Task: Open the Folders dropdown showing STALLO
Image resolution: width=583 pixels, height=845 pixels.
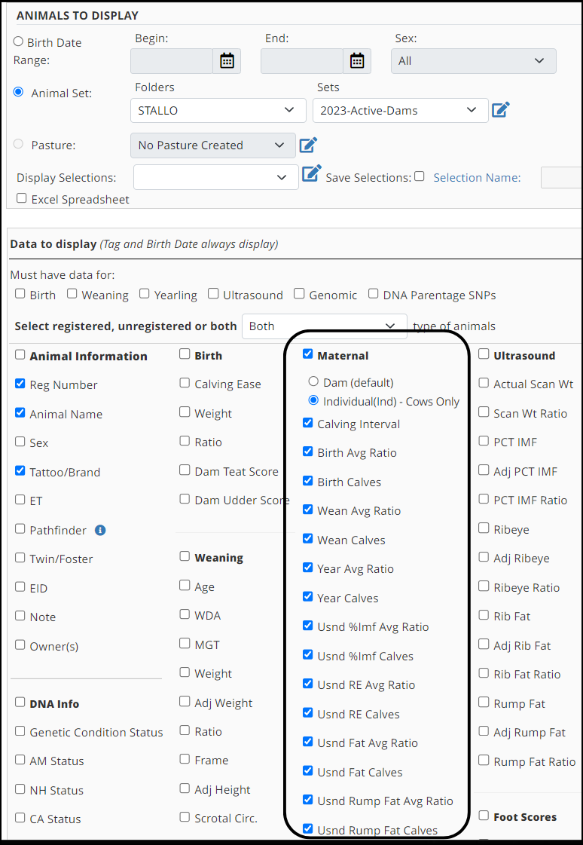Action: 218,111
